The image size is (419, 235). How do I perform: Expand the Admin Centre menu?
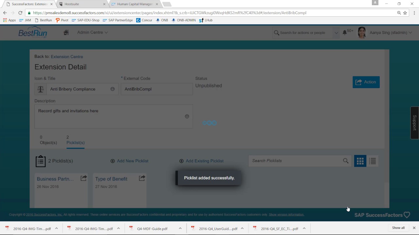pos(92,32)
